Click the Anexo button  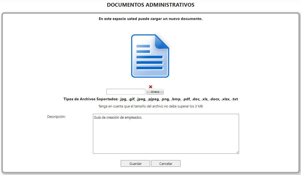pyautogui.click(x=155, y=92)
